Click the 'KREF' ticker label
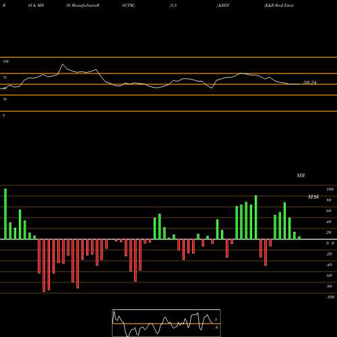 coord(223,5)
